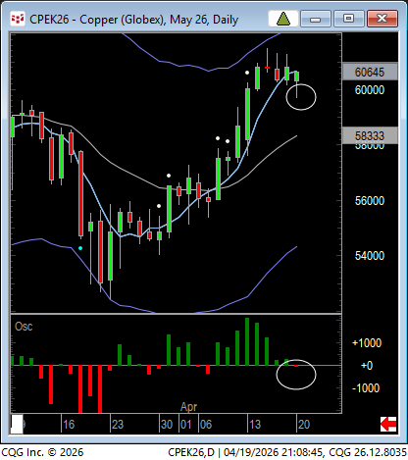
Task: Maximize the CPEK26 chart window
Action: tap(348, 19)
